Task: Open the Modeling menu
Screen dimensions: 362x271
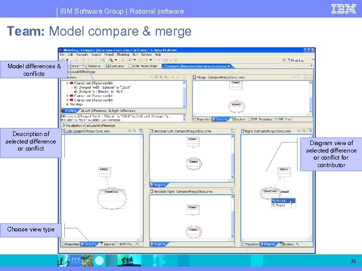Action: click(x=123, y=55)
